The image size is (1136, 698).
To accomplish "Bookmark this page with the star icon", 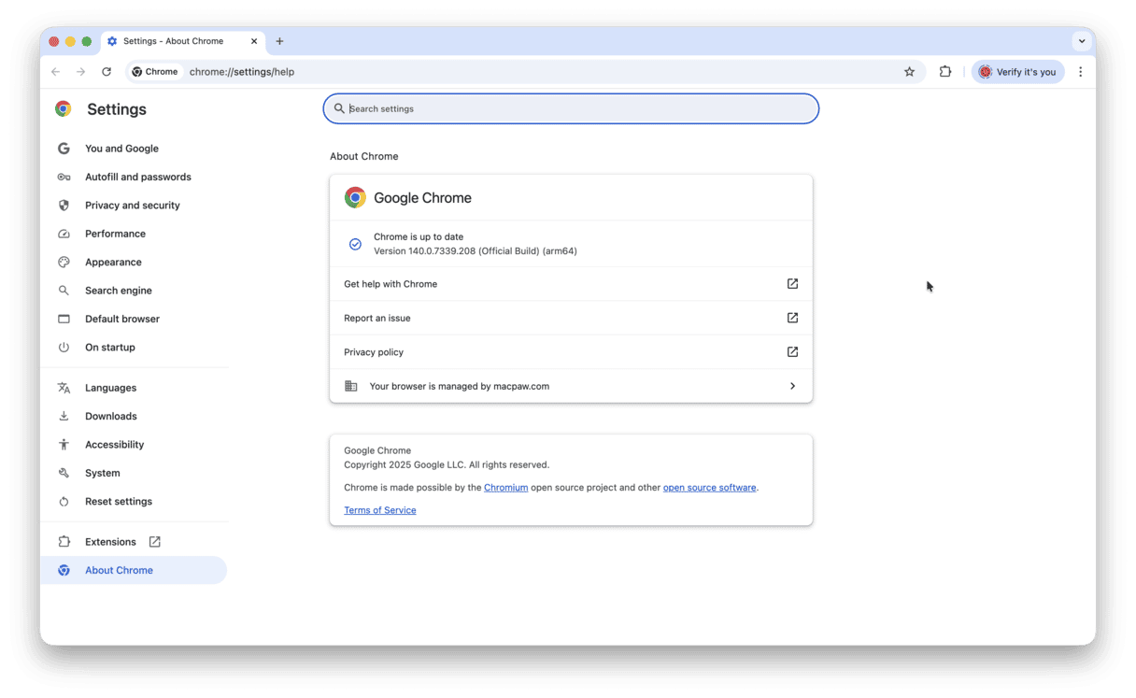I will 909,71.
